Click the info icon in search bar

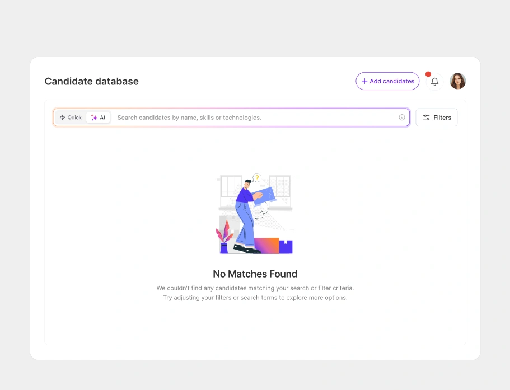[x=402, y=118]
